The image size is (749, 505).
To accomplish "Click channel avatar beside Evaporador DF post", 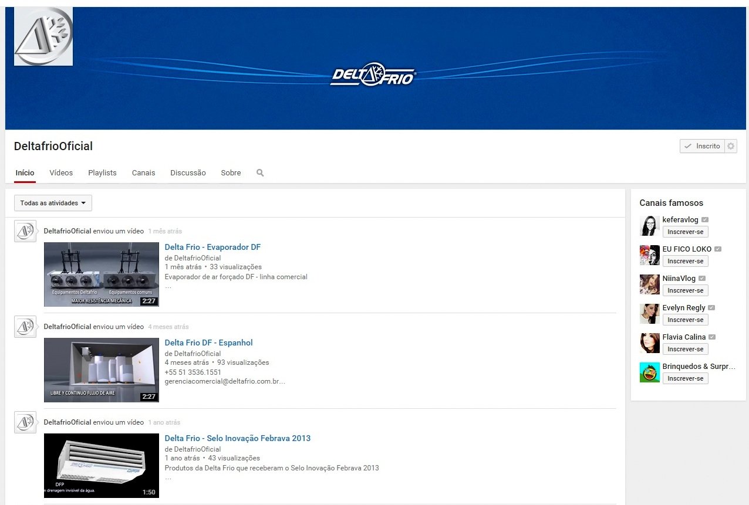I will [25, 232].
